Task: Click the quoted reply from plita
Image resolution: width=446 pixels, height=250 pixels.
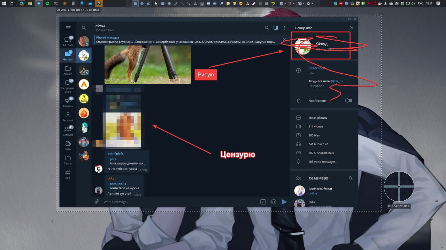Action: coord(127,161)
